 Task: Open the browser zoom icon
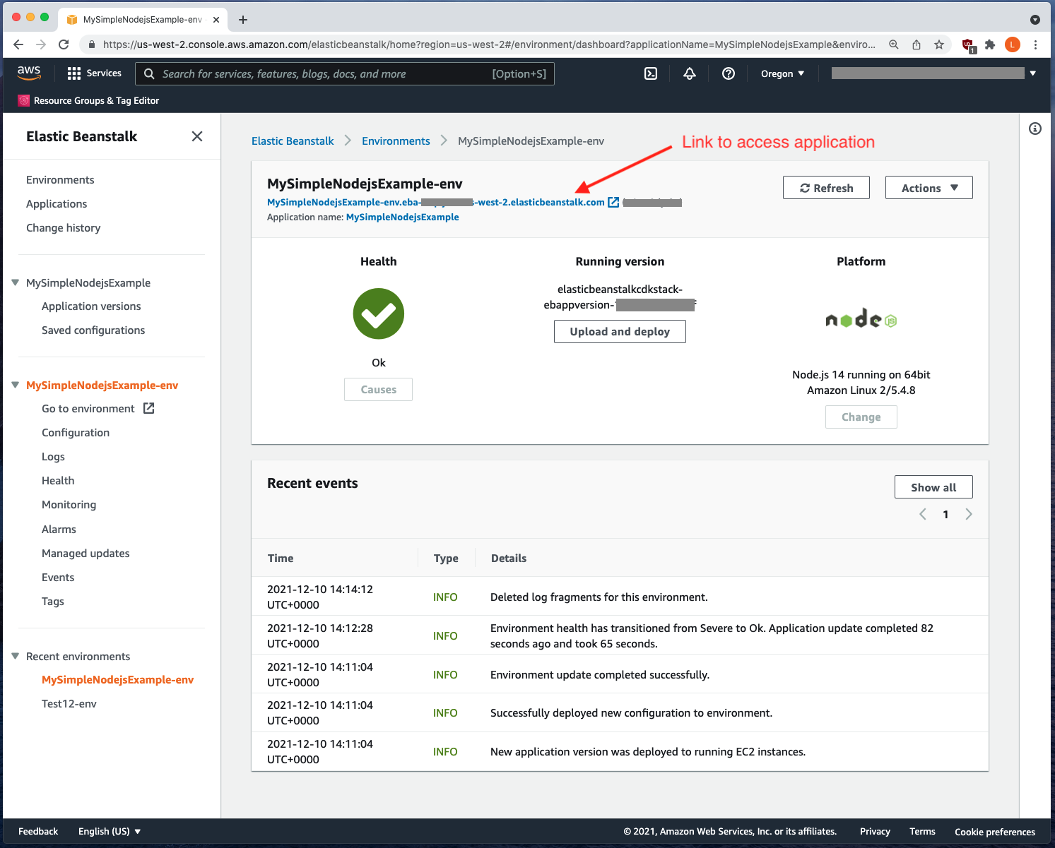(894, 44)
